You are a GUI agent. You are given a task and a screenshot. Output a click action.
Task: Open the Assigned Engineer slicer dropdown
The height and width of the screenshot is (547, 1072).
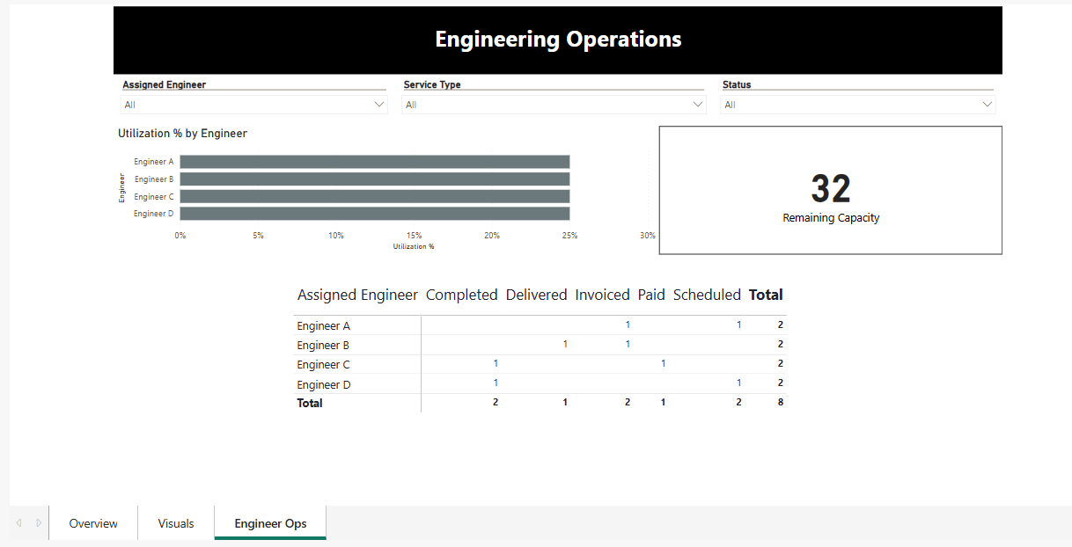pyautogui.click(x=254, y=105)
